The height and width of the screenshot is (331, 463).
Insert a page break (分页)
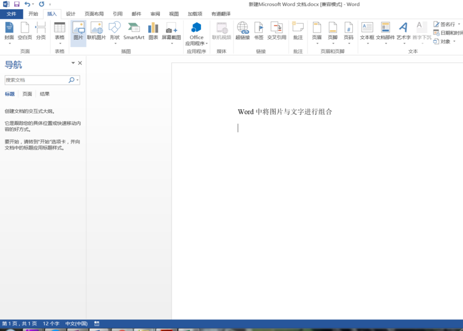[x=41, y=31]
